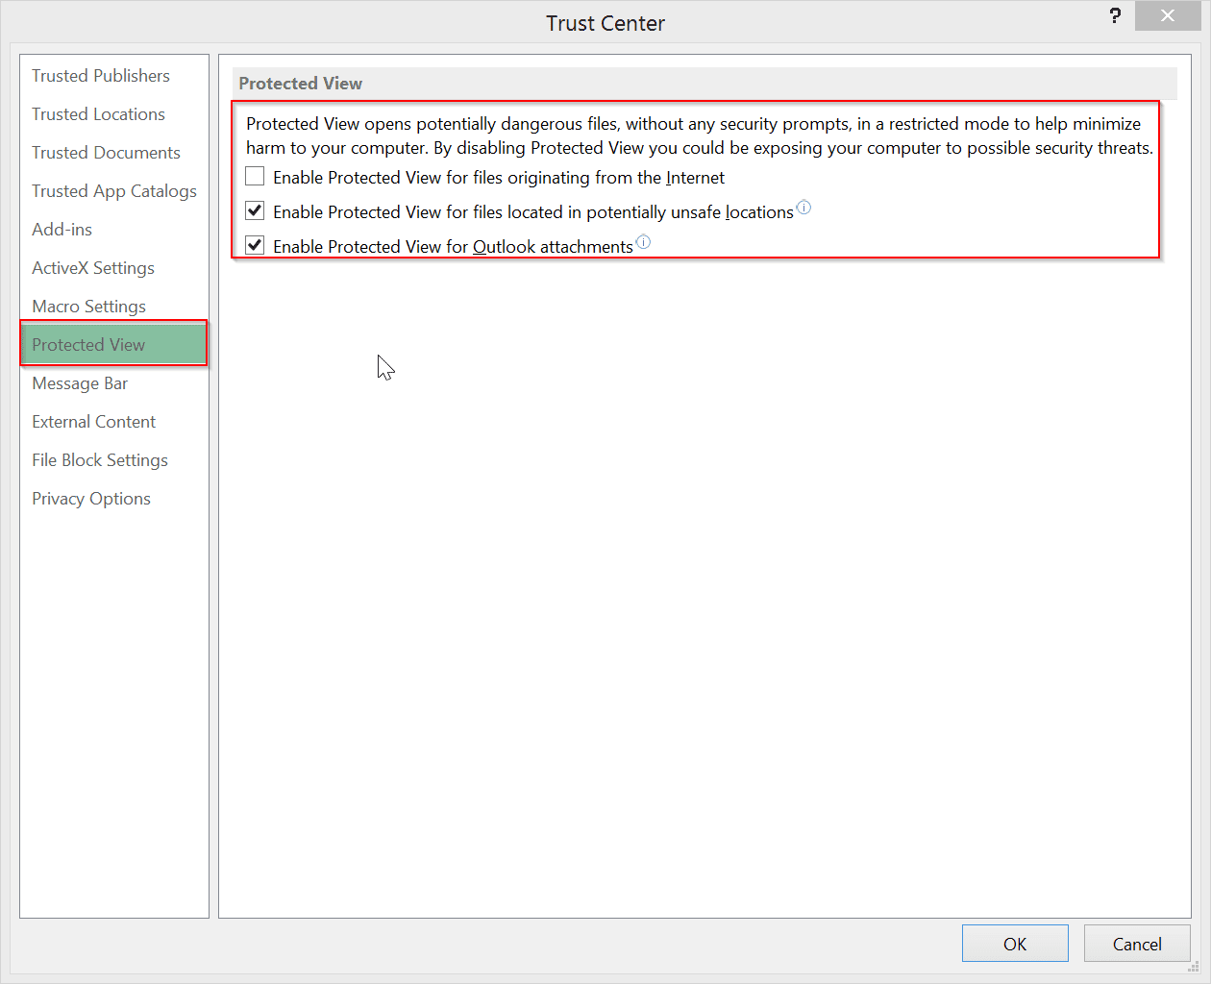Viewport: 1211px width, 984px height.
Task: Click the Help question mark icon
Action: pyautogui.click(x=1115, y=15)
